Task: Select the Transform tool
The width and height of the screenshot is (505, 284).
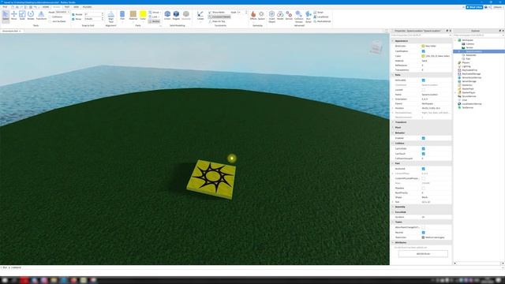Action: point(41,16)
